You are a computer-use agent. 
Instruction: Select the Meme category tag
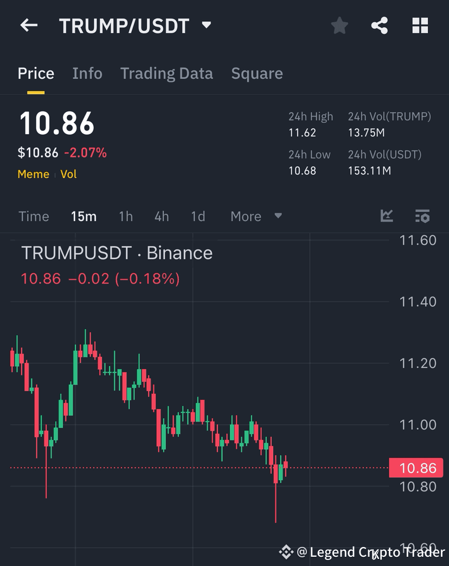pos(33,174)
